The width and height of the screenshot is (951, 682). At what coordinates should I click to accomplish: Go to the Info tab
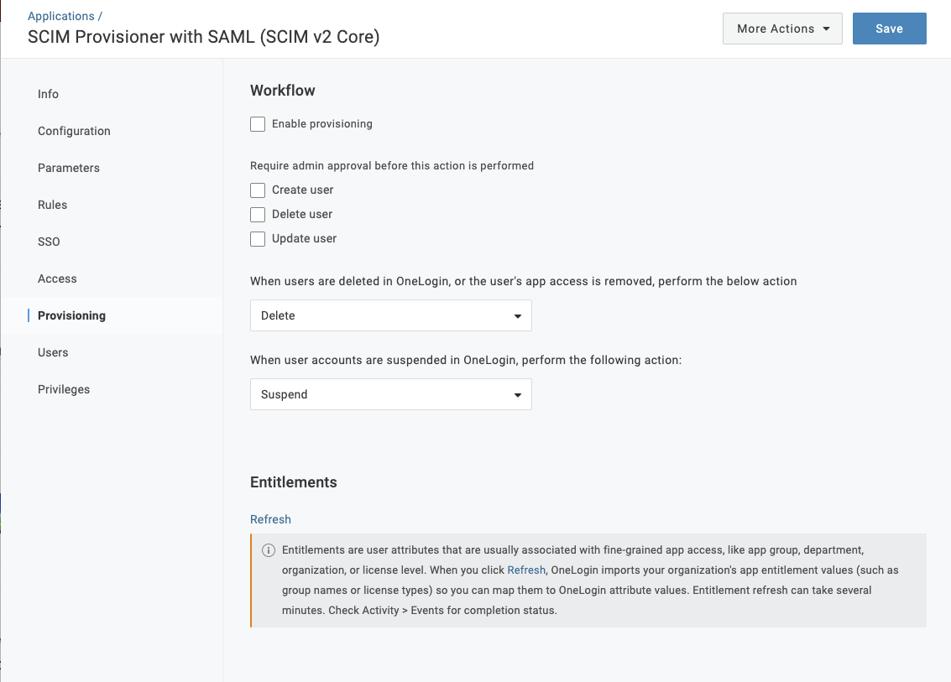point(48,94)
